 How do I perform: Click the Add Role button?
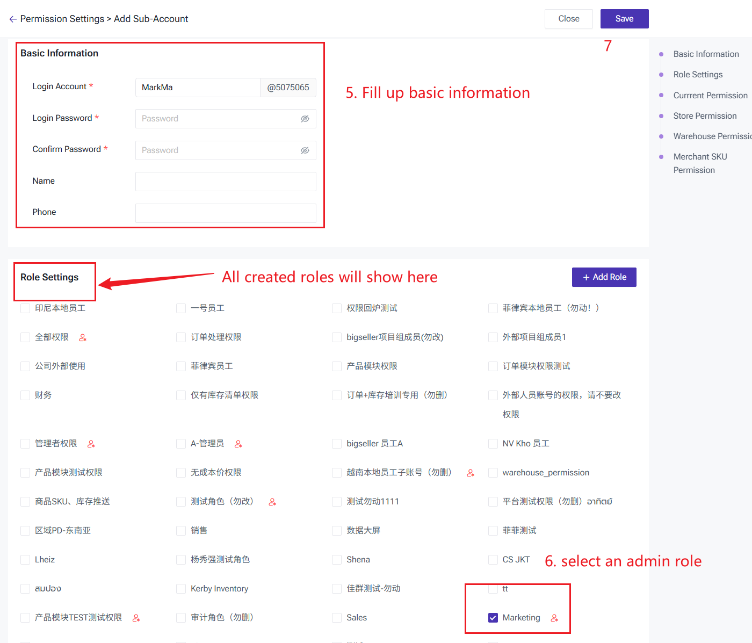coord(604,277)
